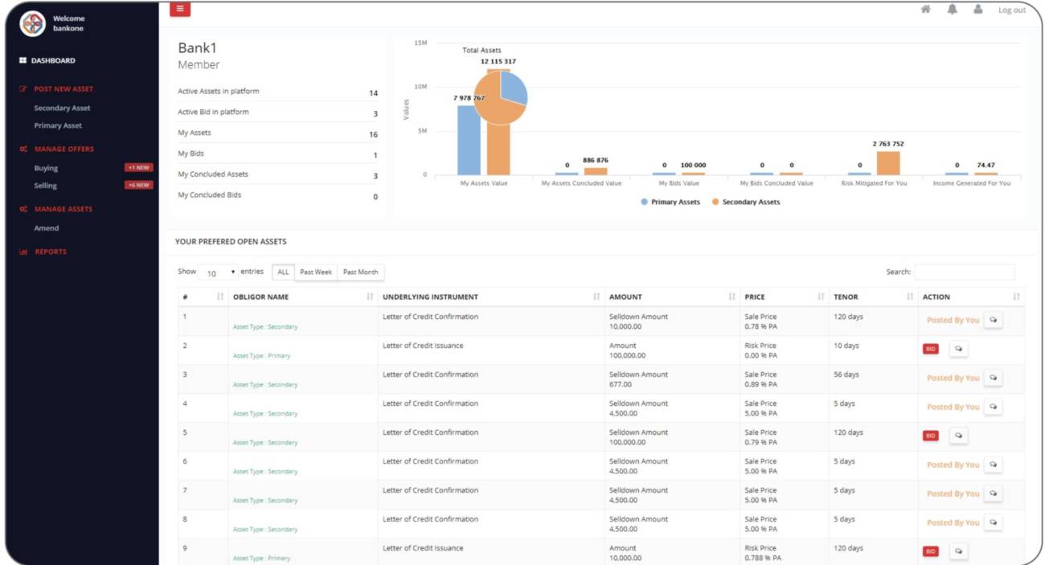Click in the Search input field
The image size is (1045, 565).
(x=965, y=272)
